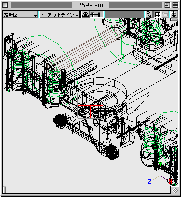Click the red X axis label
This screenshot has width=181, height=197.
(170, 181)
